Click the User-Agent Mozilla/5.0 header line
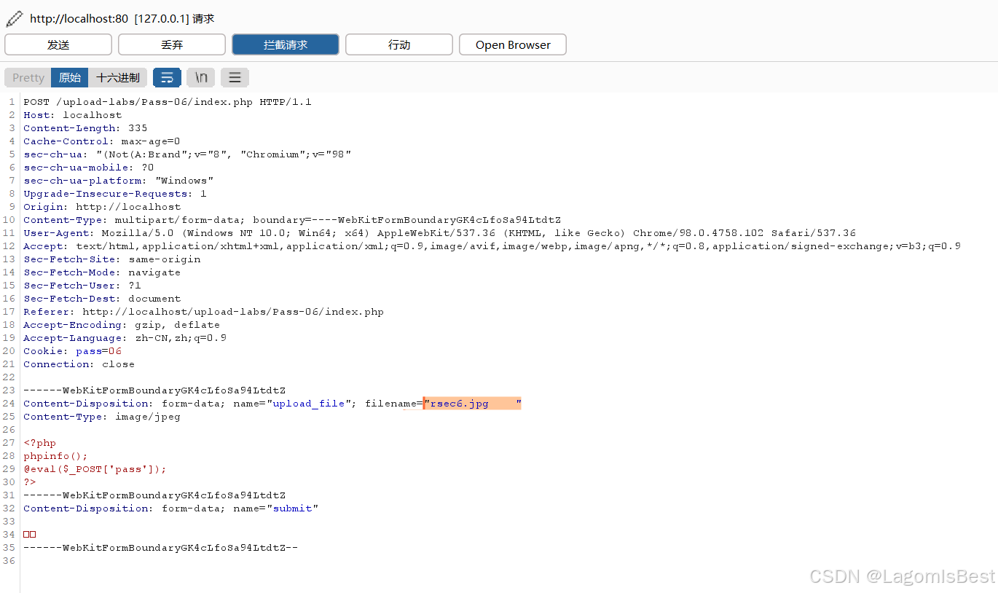 [440, 233]
